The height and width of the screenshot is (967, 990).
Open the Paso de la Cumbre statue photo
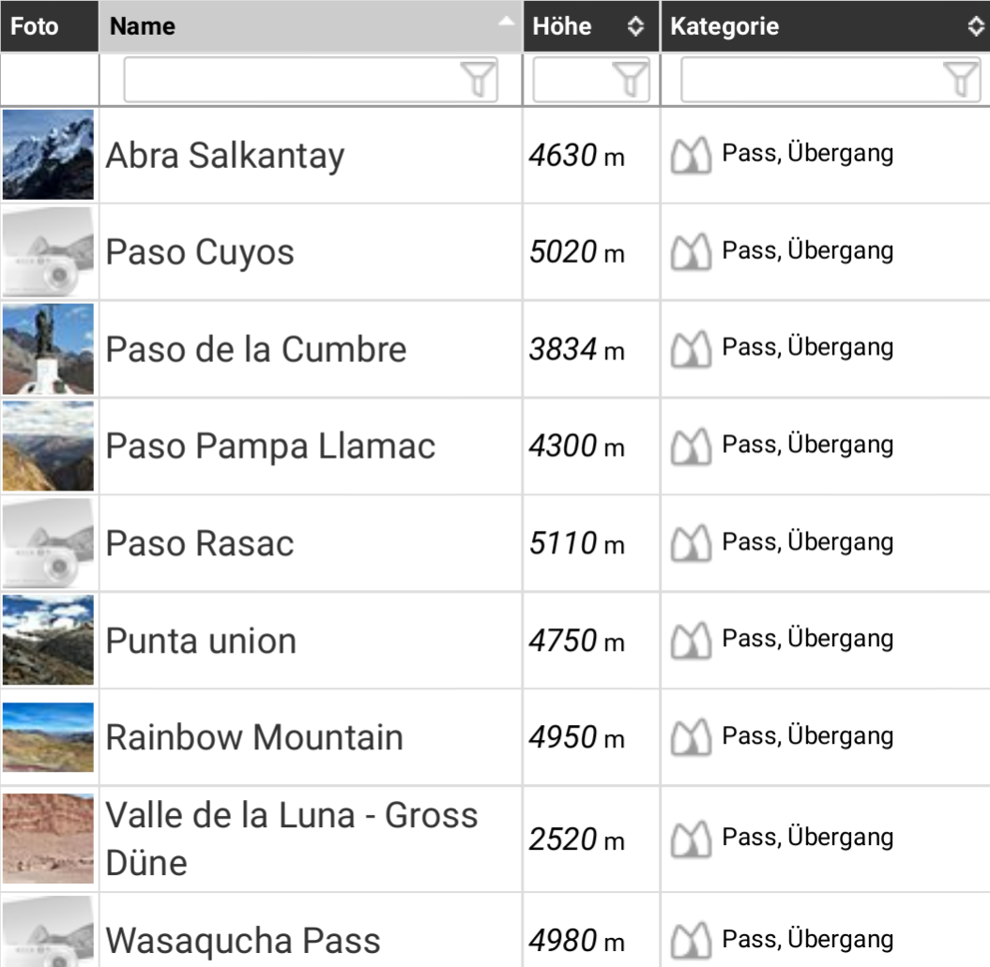click(x=49, y=350)
